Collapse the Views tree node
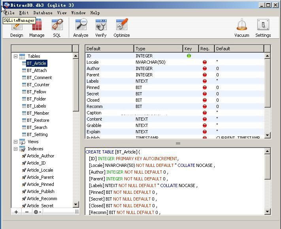 pyautogui.click(x=15, y=142)
